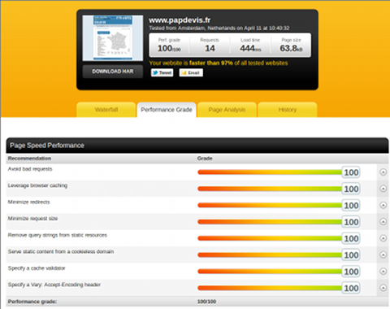The width and height of the screenshot is (390, 309).
Task: Open the History tab
Action: (288, 110)
